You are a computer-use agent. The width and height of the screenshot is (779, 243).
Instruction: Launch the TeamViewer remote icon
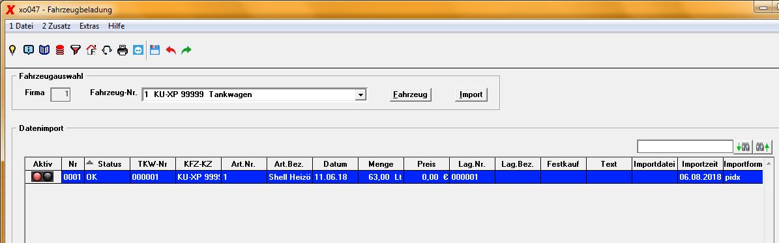tap(138, 50)
